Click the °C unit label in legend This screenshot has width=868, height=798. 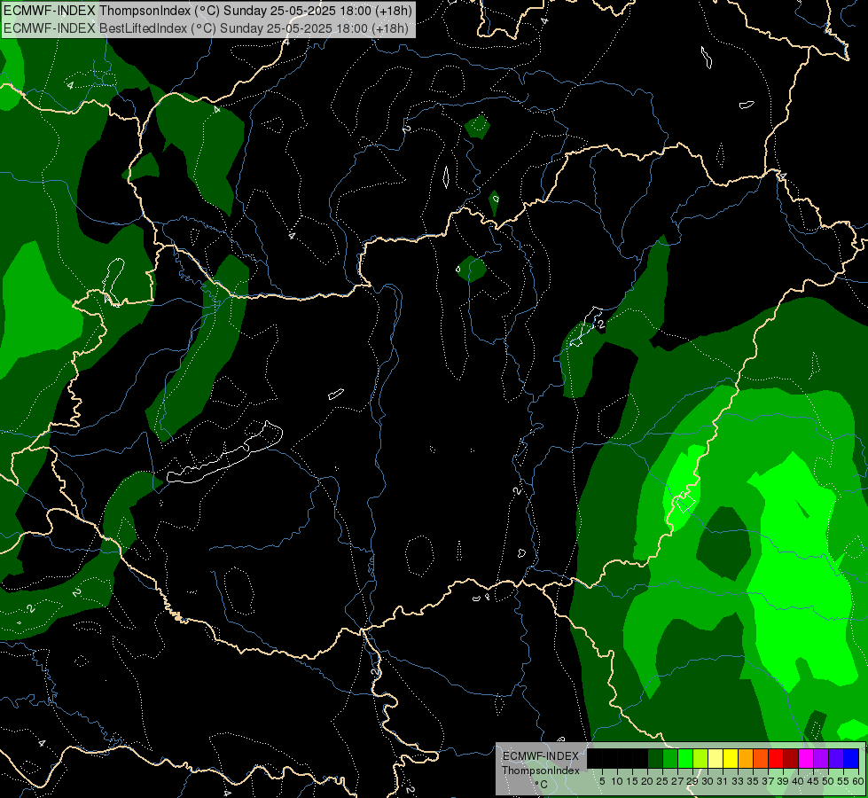[542, 785]
